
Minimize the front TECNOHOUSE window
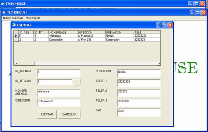[x=192, y=12]
